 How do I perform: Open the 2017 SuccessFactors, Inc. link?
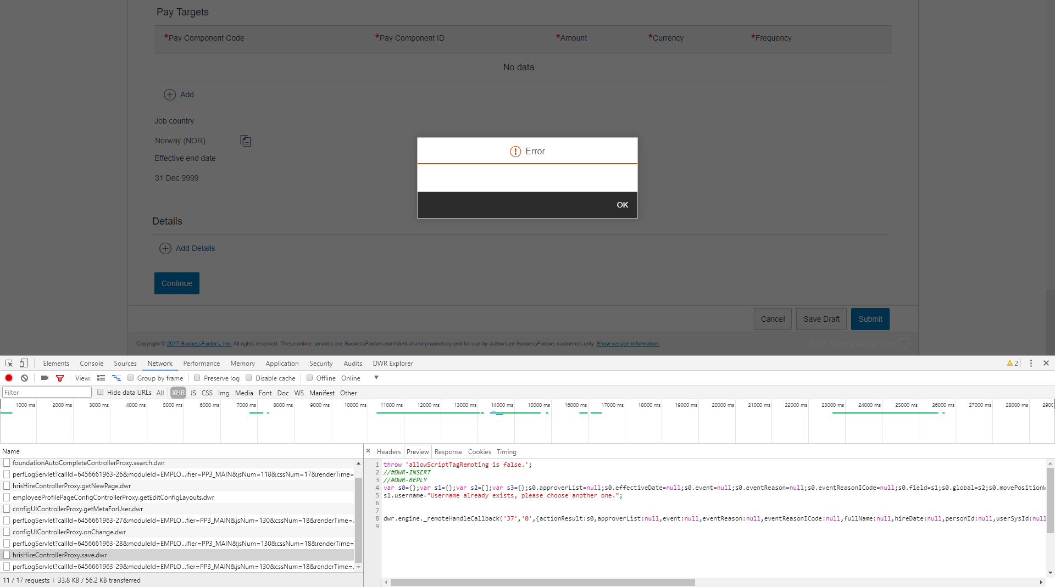click(199, 344)
